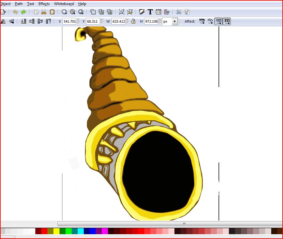Image resolution: width=283 pixels, height=239 pixels.
Task: Click the Paste clipboard icon
Action: [52, 12]
